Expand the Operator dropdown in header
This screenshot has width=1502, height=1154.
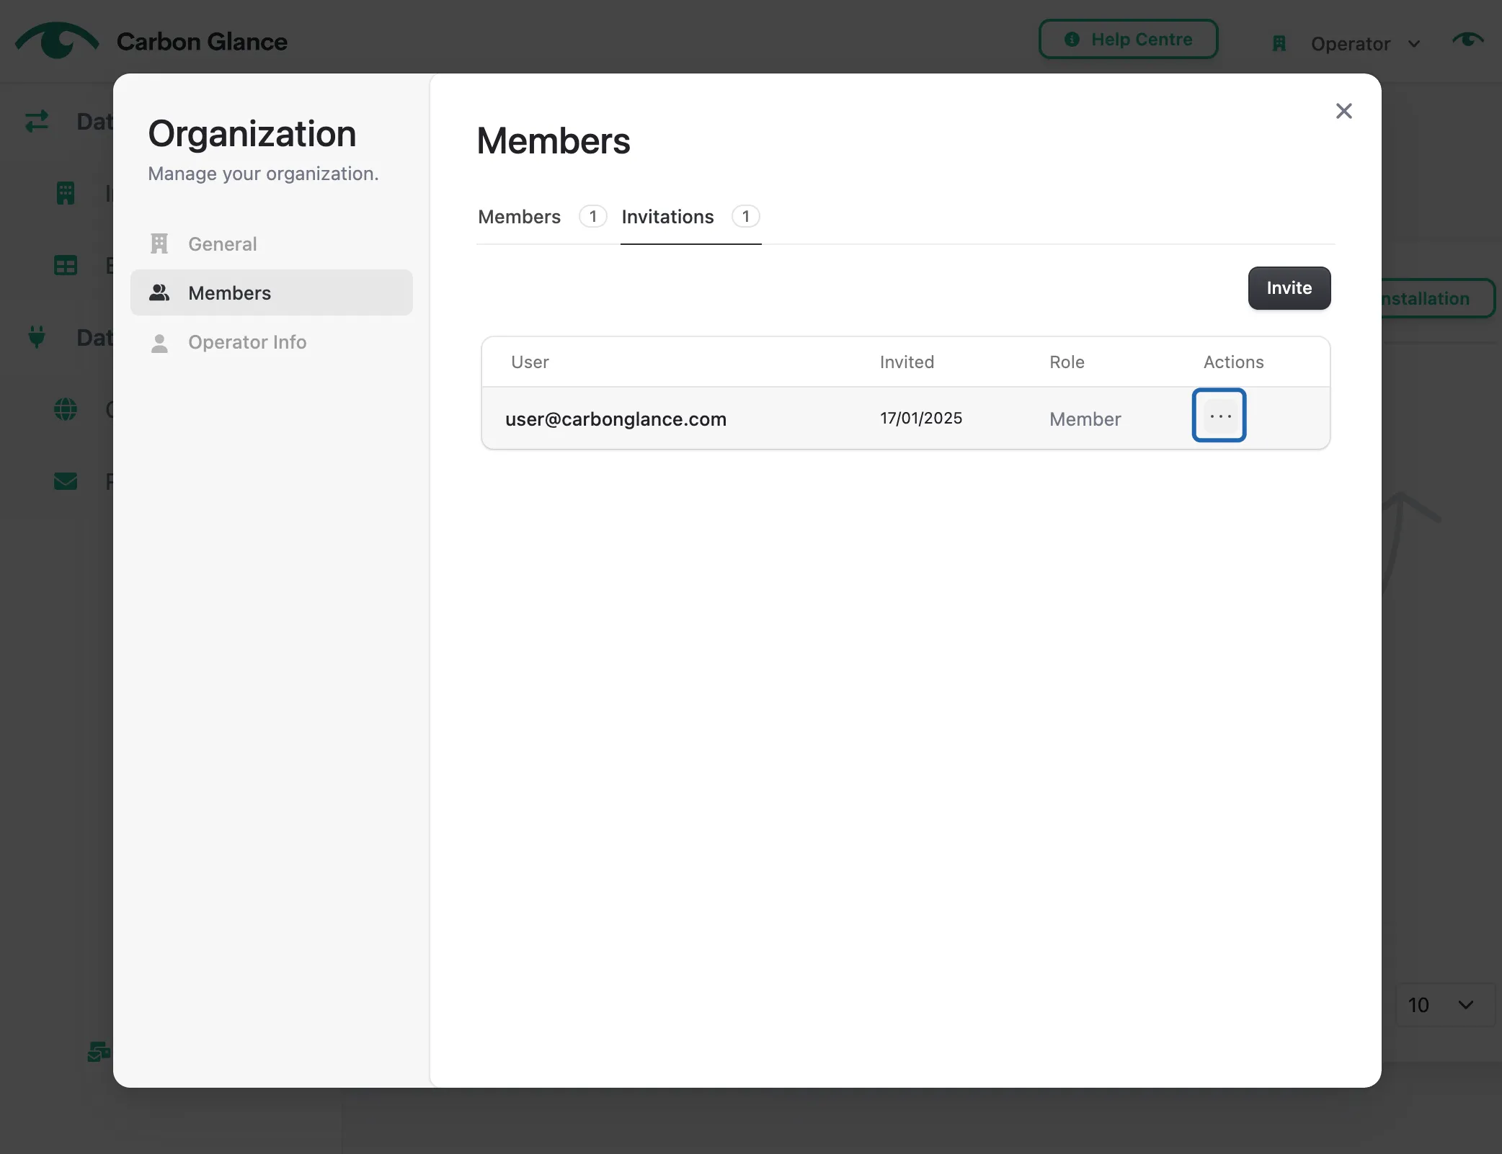[1366, 44]
